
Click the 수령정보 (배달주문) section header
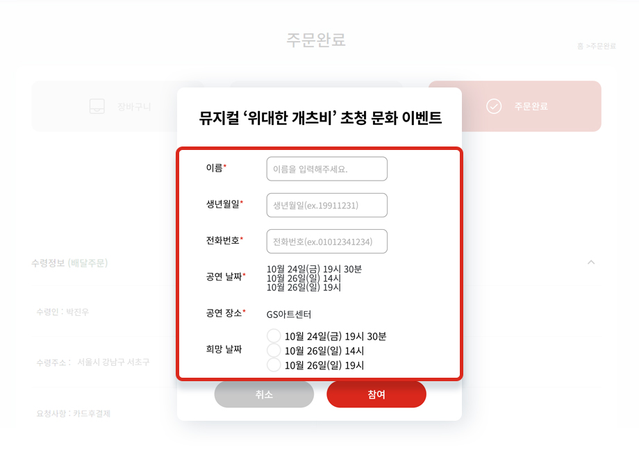[69, 263]
